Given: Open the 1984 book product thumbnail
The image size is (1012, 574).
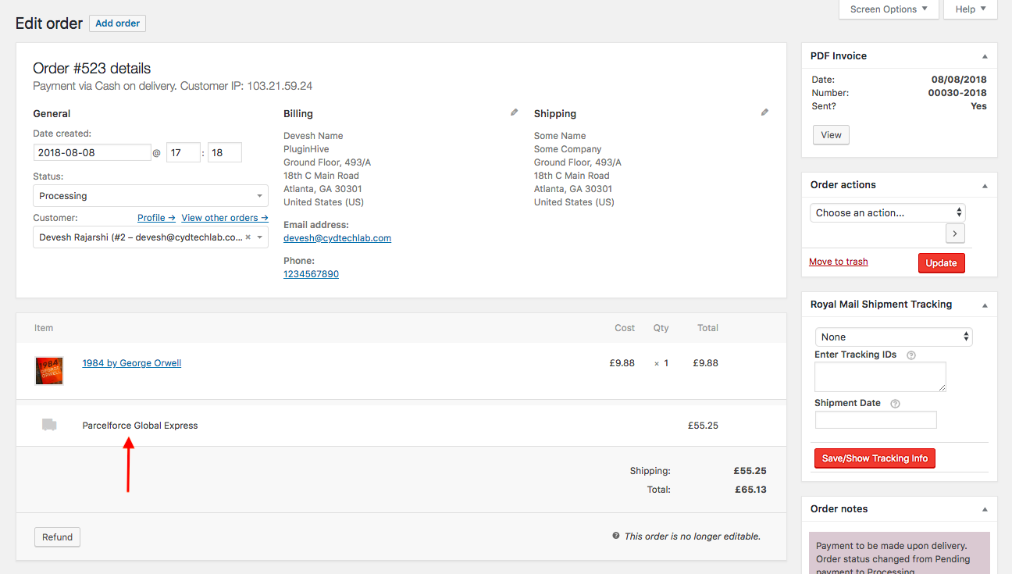Looking at the screenshot, I should click(49, 370).
